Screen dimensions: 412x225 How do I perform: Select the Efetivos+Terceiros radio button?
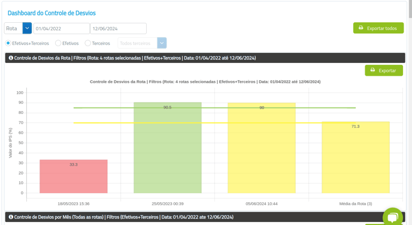(8, 43)
